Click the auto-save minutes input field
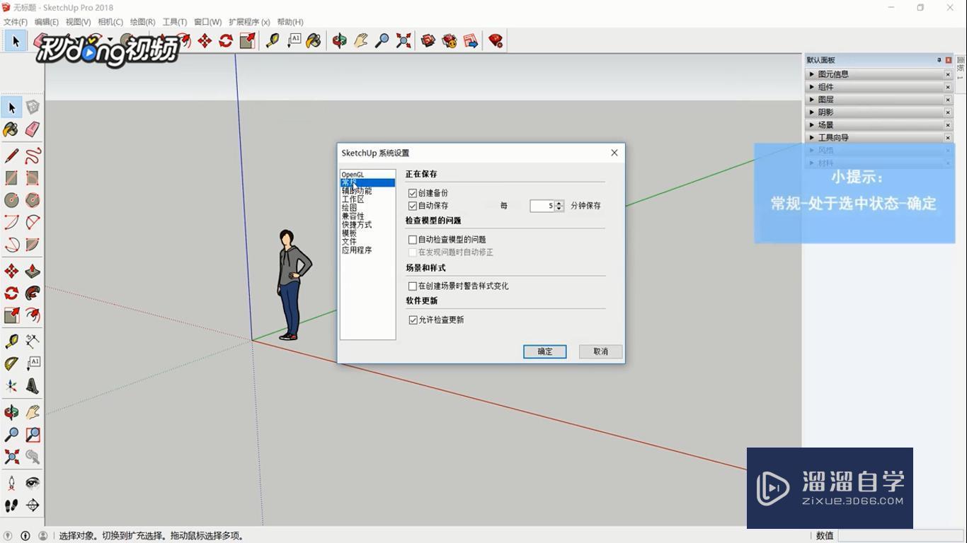The image size is (967, 543). pyautogui.click(x=542, y=206)
